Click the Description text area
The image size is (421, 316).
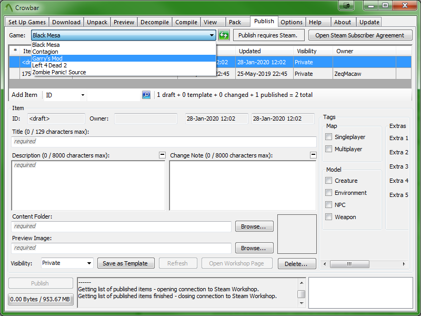click(88, 185)
